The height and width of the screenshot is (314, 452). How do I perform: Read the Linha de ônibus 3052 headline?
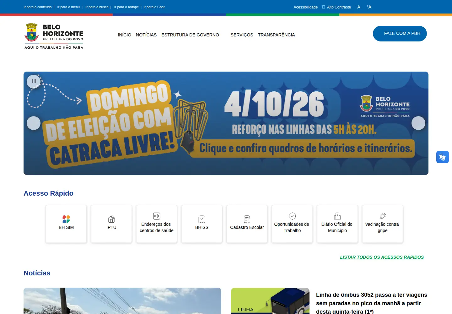coord(372,303)
